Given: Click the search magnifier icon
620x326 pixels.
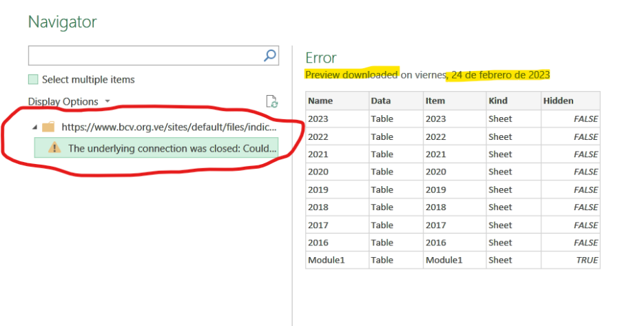Looking at the screenshot, I should click(269, 55).
